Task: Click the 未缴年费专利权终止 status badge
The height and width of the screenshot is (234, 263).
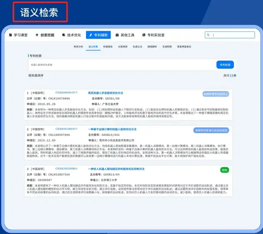Action: [x=216, y=94]
